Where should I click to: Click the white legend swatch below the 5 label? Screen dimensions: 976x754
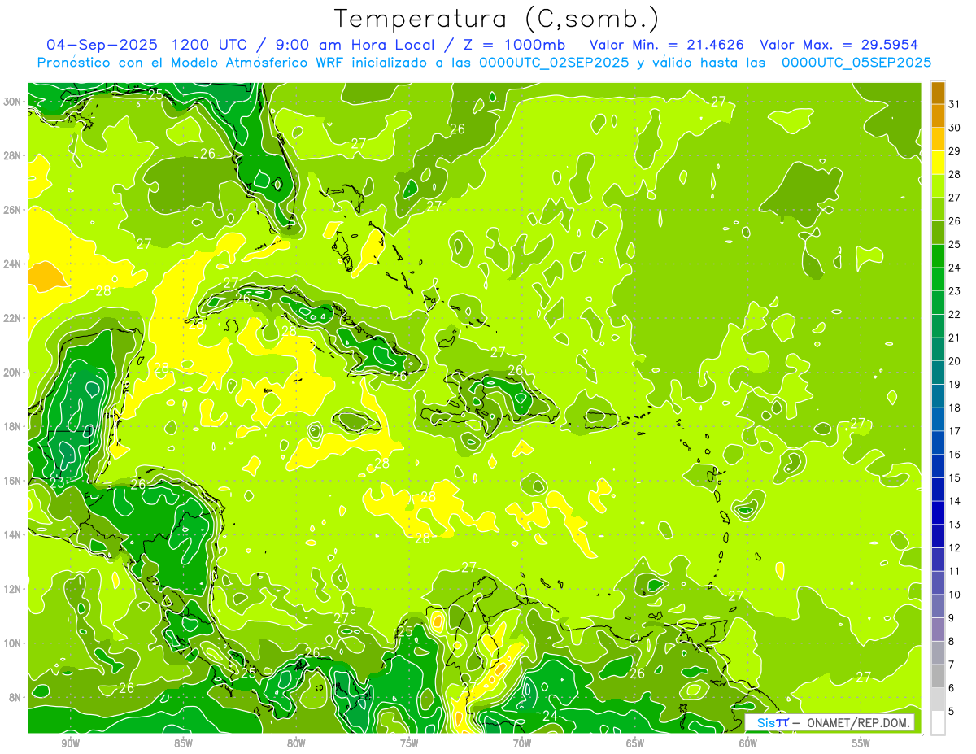[938, 723]
